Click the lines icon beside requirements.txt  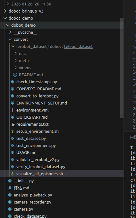point(13,124)
